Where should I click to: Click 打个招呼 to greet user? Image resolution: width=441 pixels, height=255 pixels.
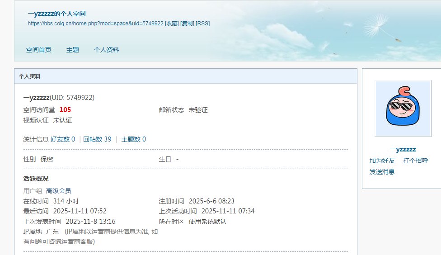tap(415, 161)
